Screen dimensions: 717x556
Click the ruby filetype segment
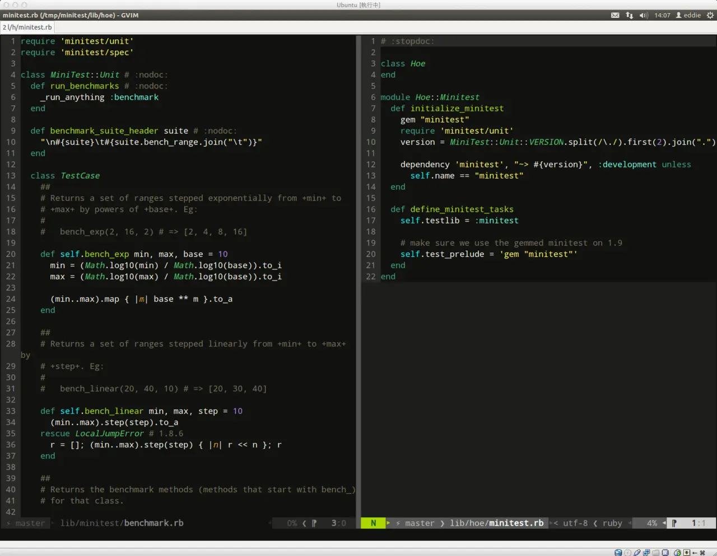[612, 523]
